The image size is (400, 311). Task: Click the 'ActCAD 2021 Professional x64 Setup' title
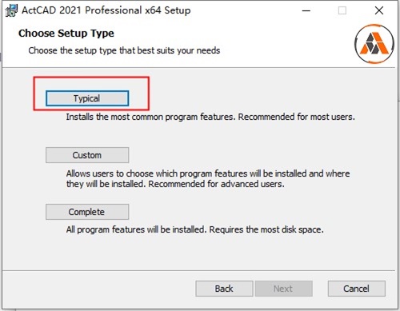click(106, 10)
